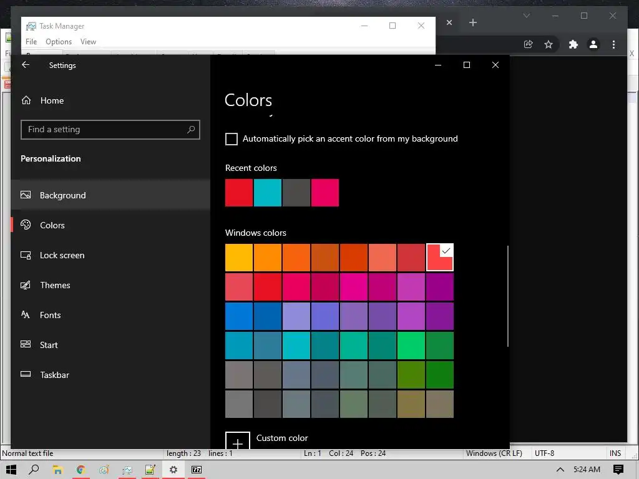The image size is (639, 479).
Task: Open a new tab in Chrome
Action: point(473,22)
